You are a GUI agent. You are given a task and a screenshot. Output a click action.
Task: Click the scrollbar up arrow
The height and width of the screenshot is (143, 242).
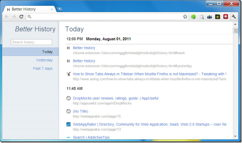[235, 24]
